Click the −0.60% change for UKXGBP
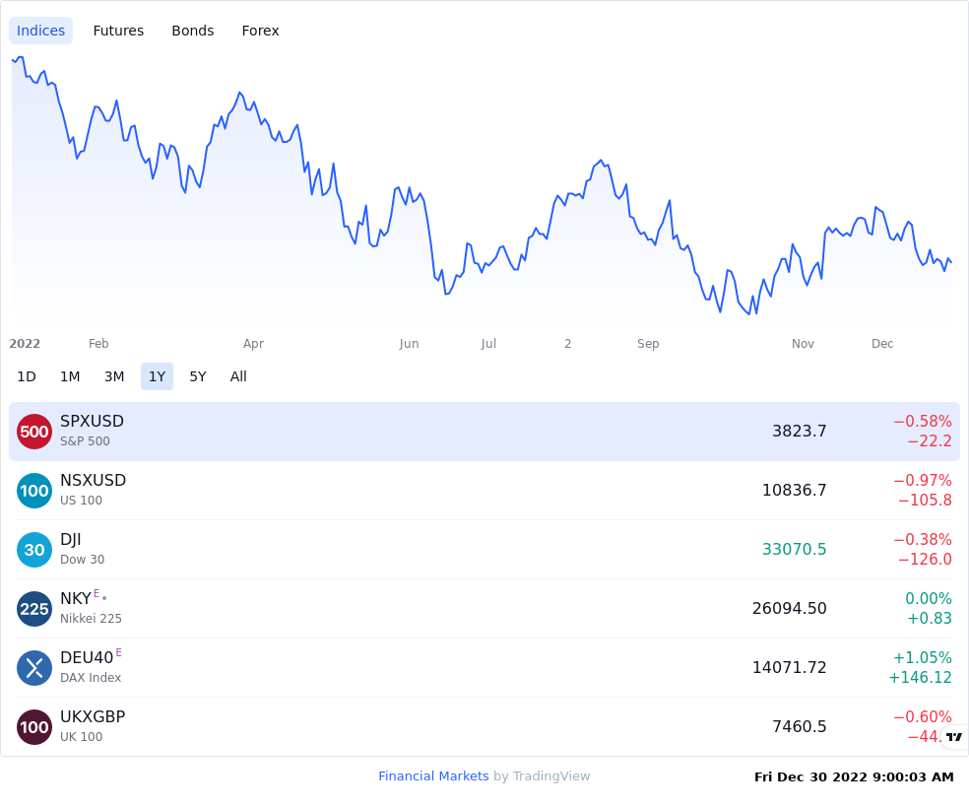The height and width of the screenshot is (808, 969). pos(922,716)
